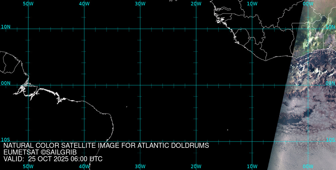Click the 40W label along bottom edge
336x170 pixels.
[x=84, y=166]
